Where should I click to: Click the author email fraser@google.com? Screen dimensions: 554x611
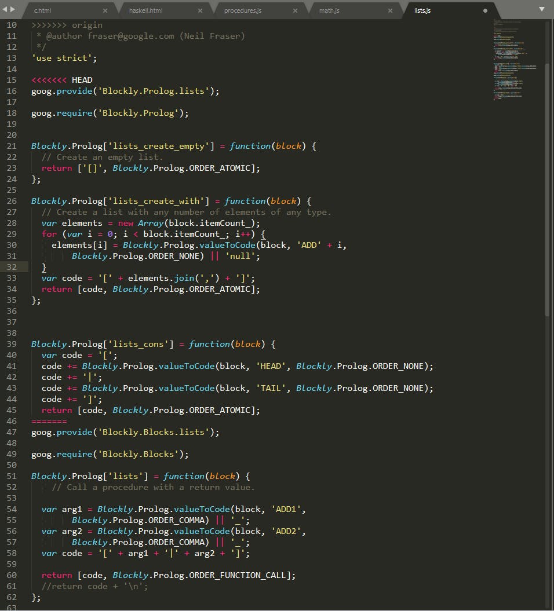coord(130,36)
